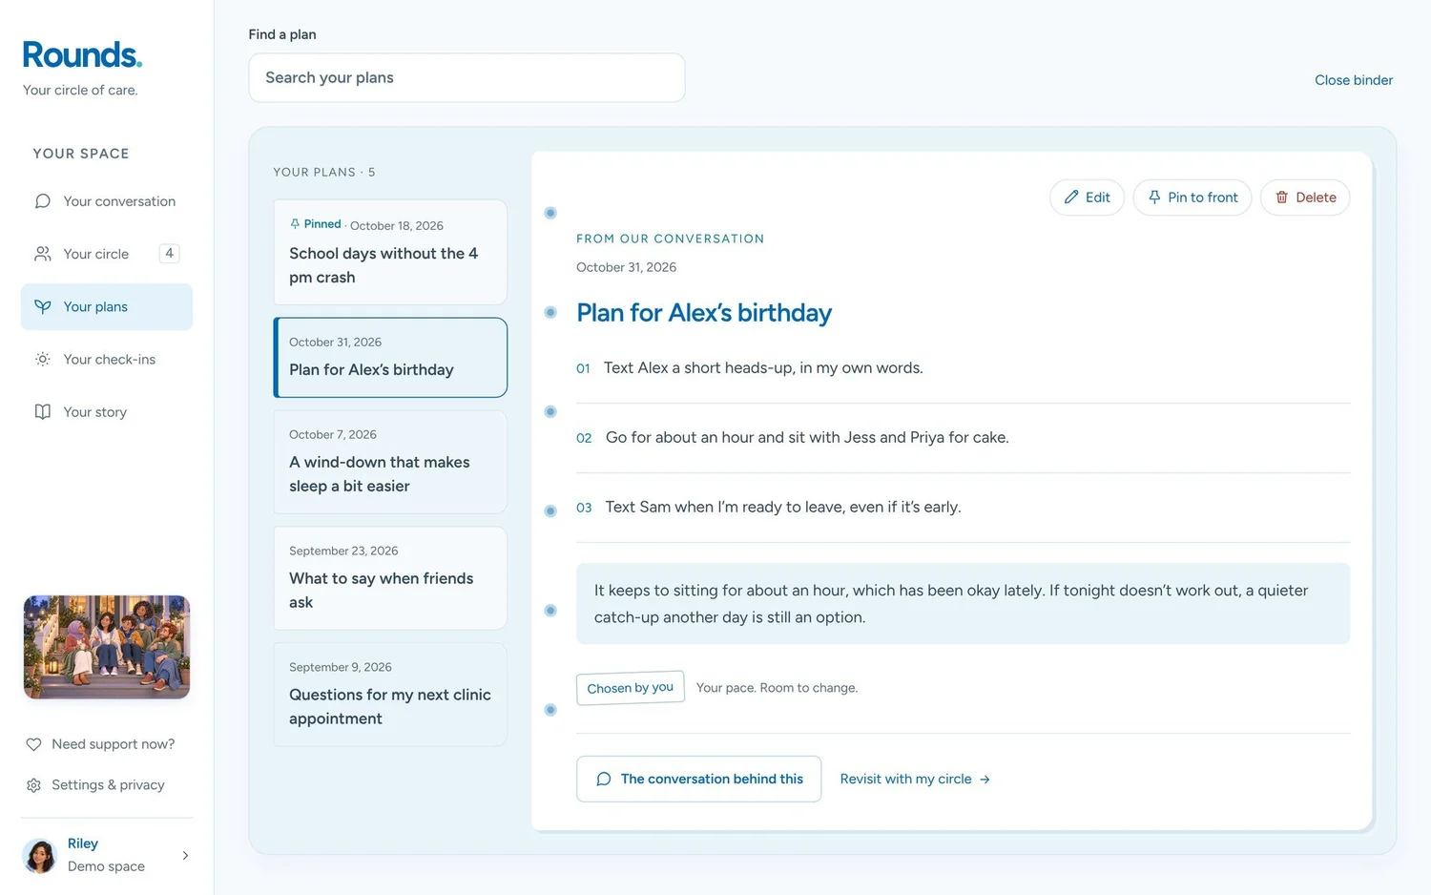
Task: Click Revisit with my circle link
Action: pyautogui.click(x=915, y=780)
